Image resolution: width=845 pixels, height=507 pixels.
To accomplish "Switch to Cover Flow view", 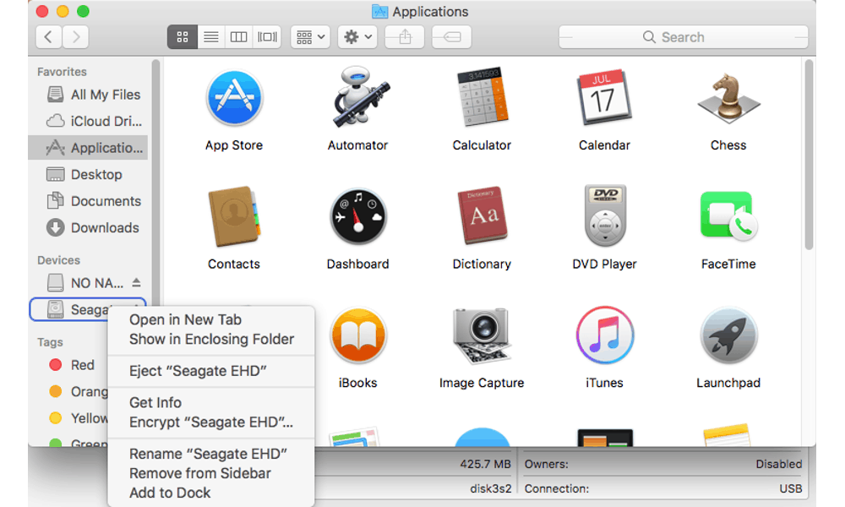I will click(267, 37).
